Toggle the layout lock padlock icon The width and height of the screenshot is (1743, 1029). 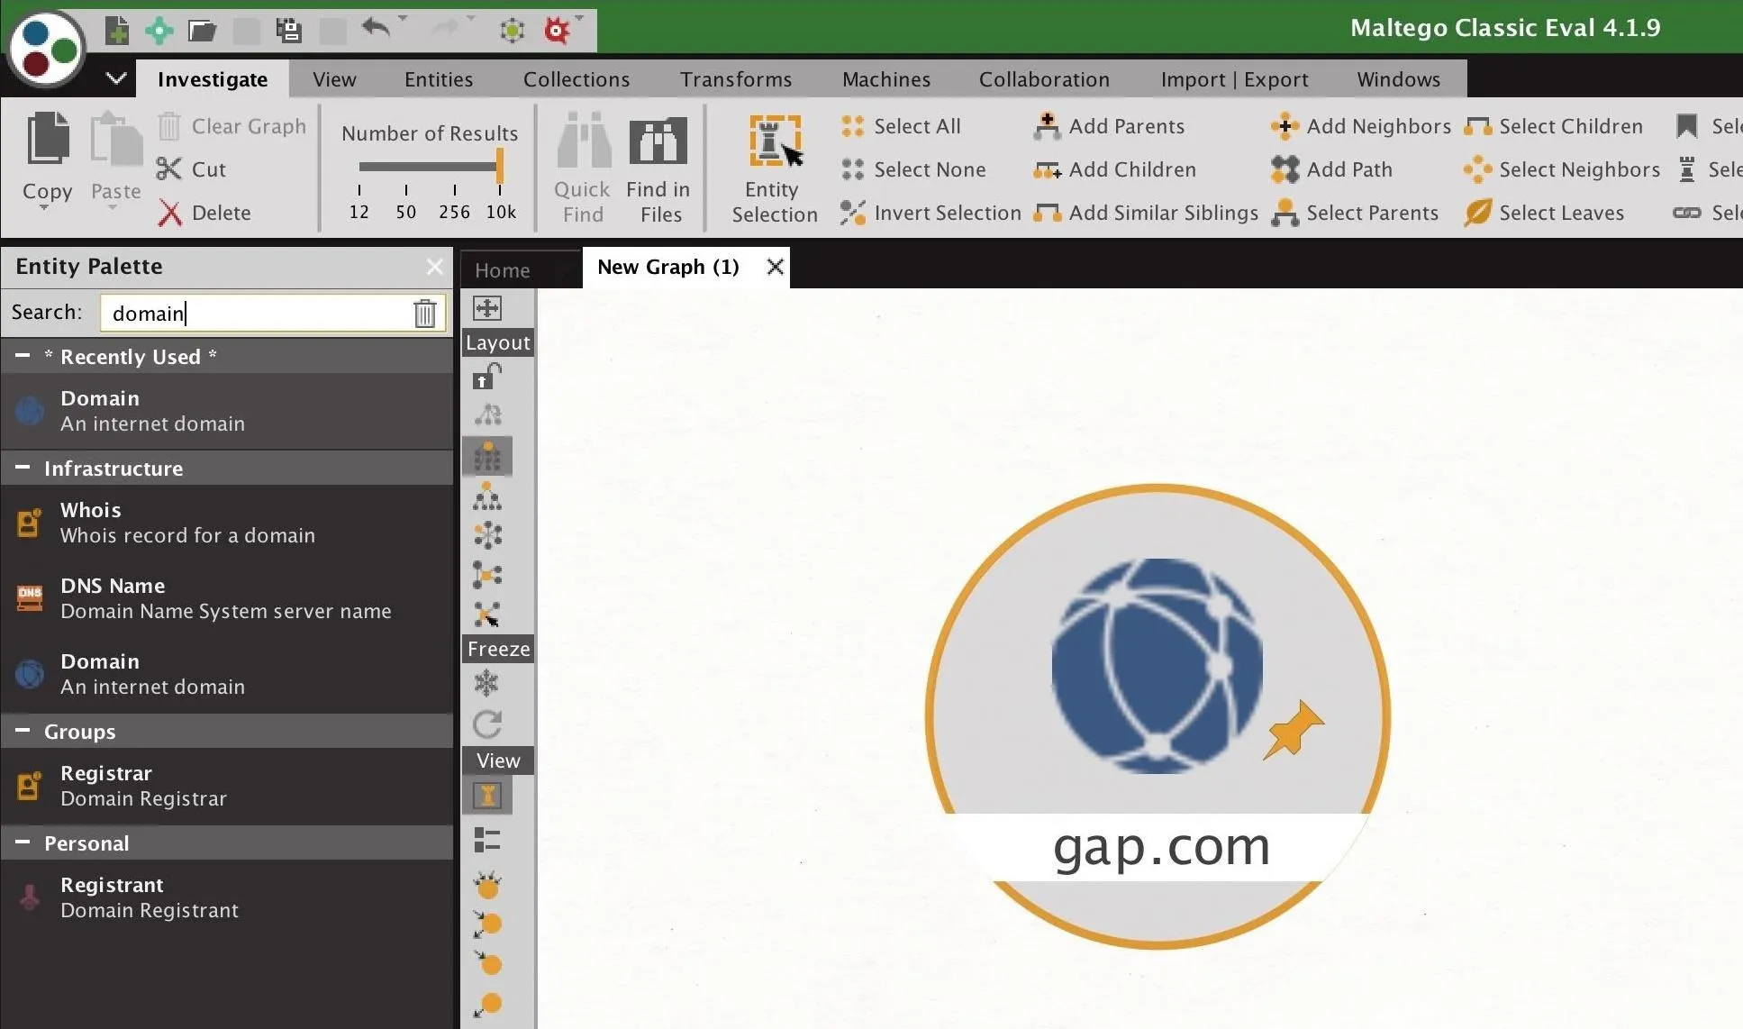(487, 376)
